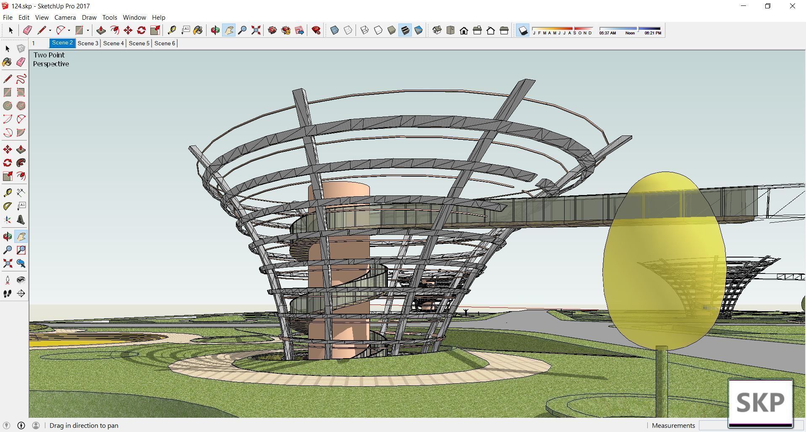806x432 pixels.
Task: Click Send to LayOut icon
Action: pos(299,30)
